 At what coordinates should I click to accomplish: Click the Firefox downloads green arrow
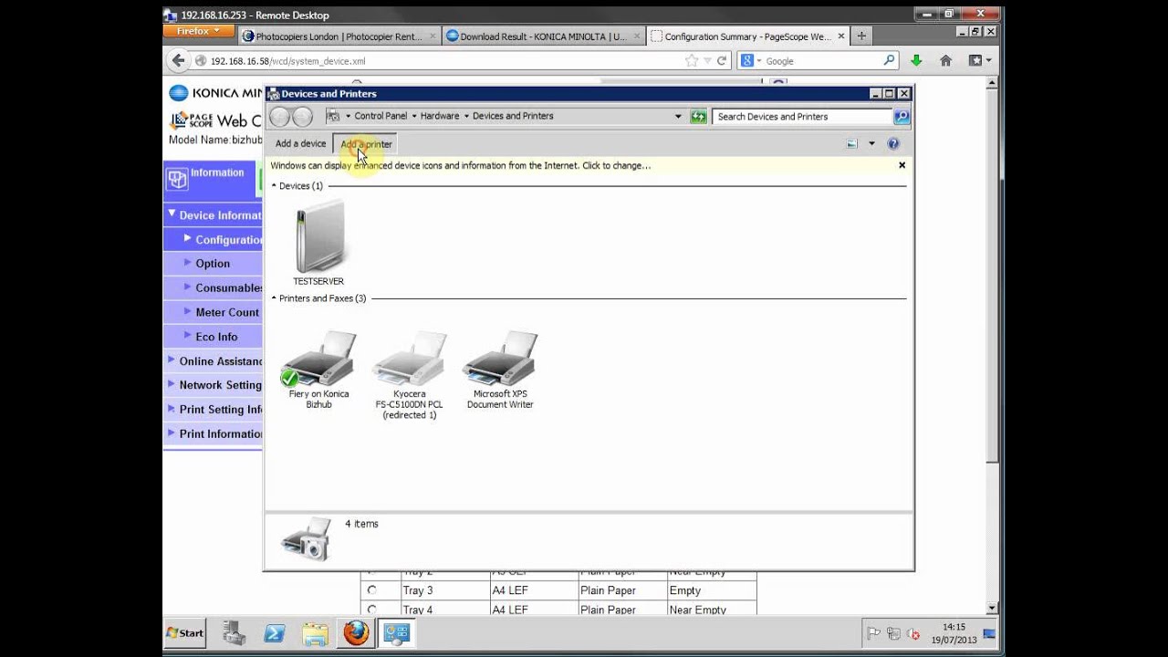[916, 61]
